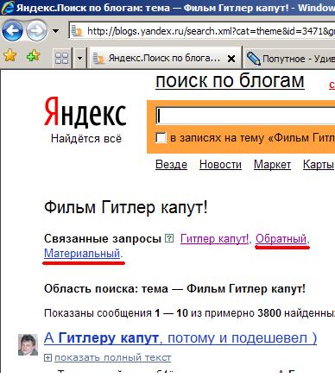
Task: Expand «показать полный текст» plus icon
Action: pyautogui.click(x=47, y=358)
